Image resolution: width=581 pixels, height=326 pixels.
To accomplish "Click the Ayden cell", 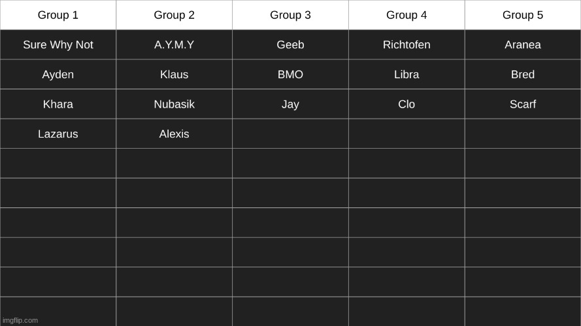I will click(x=58, y=74).
